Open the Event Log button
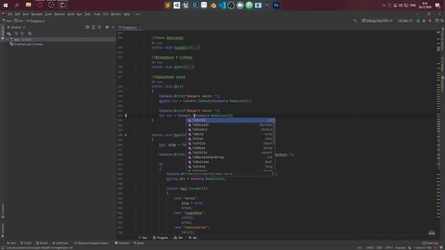Image resolution: width=445 pixels, height=250 pixels. 430,243
